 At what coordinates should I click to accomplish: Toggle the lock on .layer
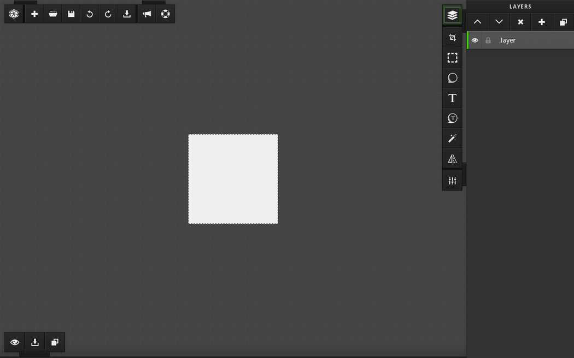click(488, 40)
